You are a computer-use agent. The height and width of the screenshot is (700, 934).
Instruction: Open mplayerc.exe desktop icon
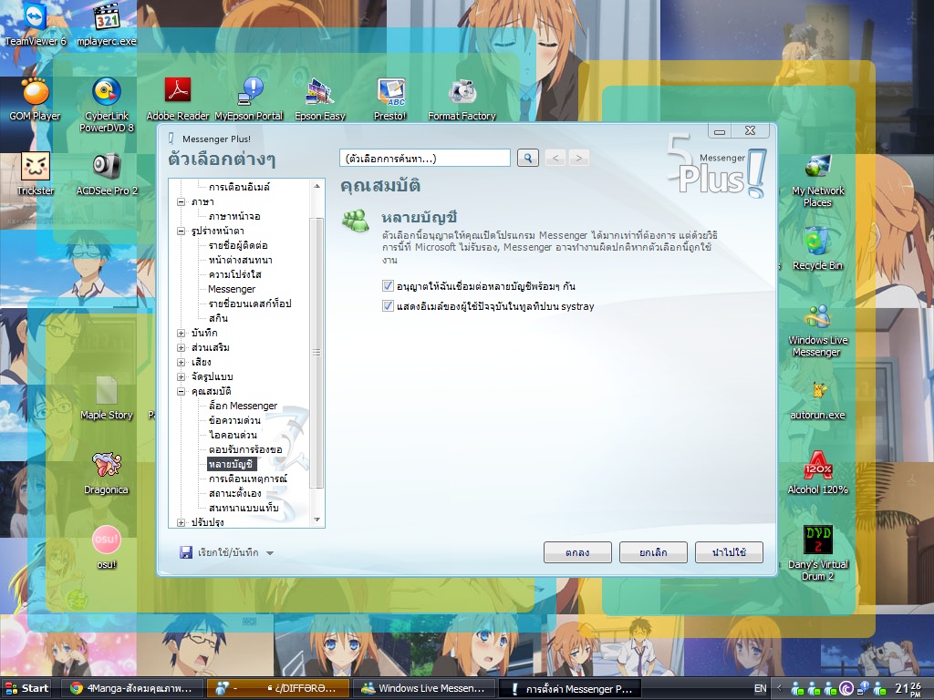107,24
